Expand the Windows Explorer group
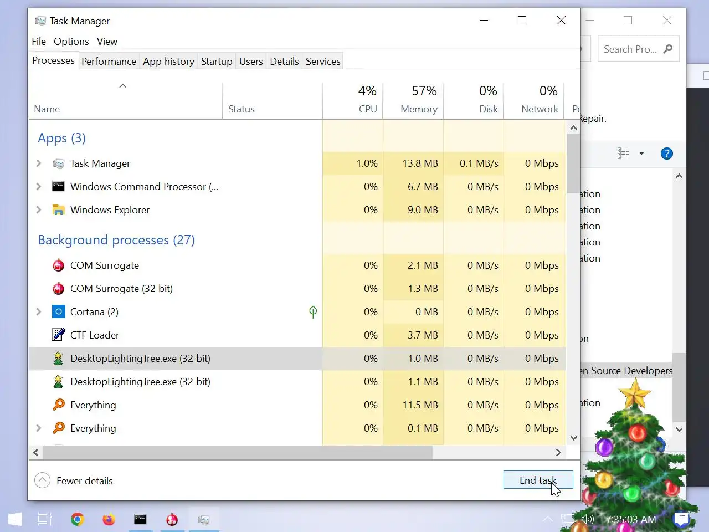 [x=38, y=210]
